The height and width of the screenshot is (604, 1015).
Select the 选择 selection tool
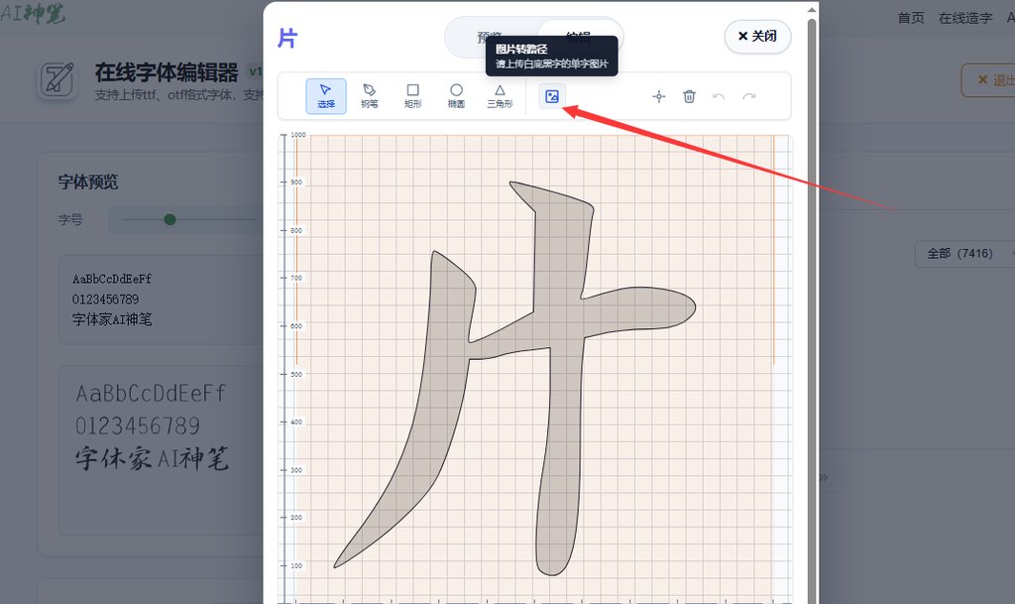(325, 95)
